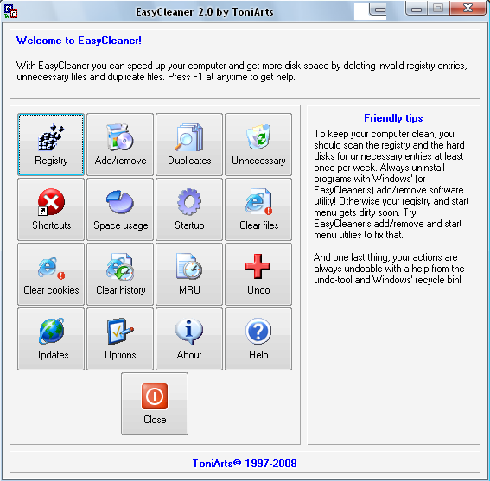This screenshot has width=490, height=481.
Task: Launch the Add/remove programs utility
Action: (x=120, y=144)
